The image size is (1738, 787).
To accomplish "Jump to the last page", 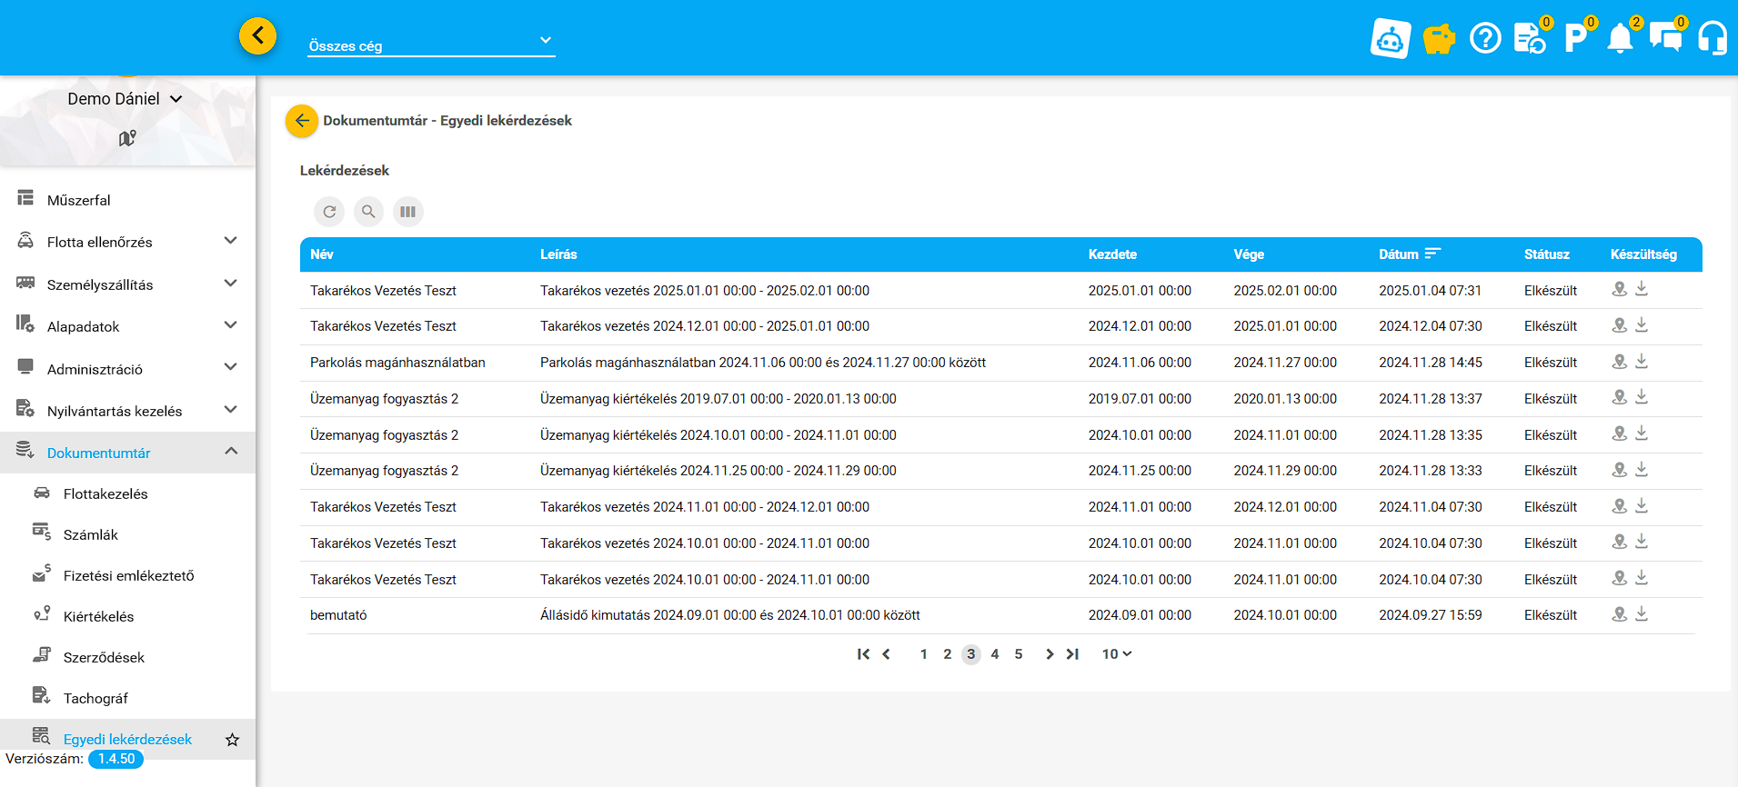I will pyautogui.click(x=1073, y=654).
